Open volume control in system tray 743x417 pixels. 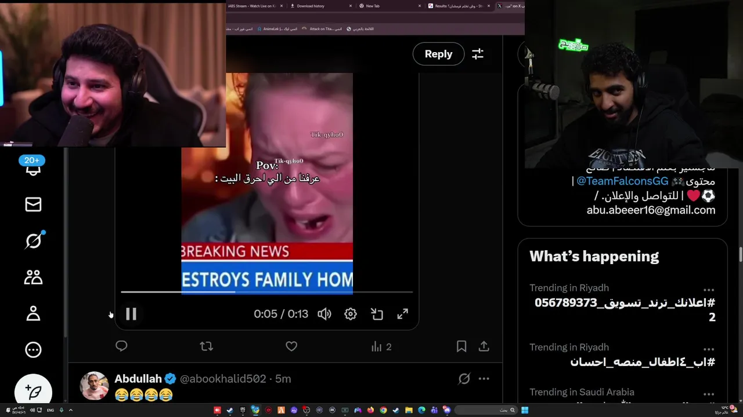point(33,410)
